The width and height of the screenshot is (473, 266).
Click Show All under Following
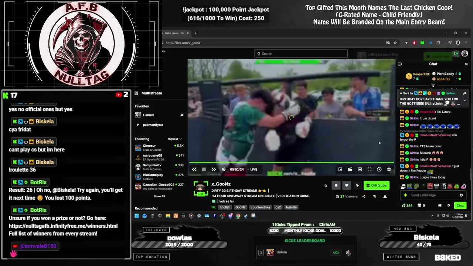pyautogui.click(x=159, y=196)
